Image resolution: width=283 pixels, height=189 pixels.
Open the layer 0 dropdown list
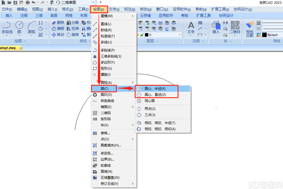(180, 35)
